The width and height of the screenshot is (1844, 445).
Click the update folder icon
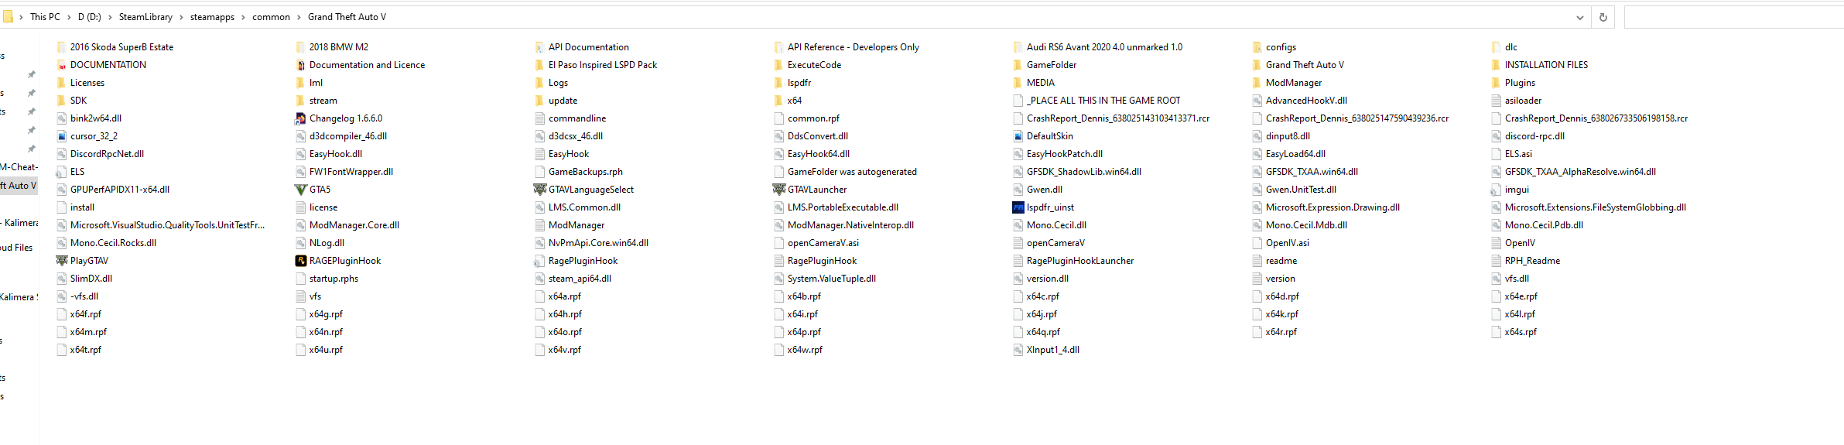pyautogui.click(x=539, y=101)
